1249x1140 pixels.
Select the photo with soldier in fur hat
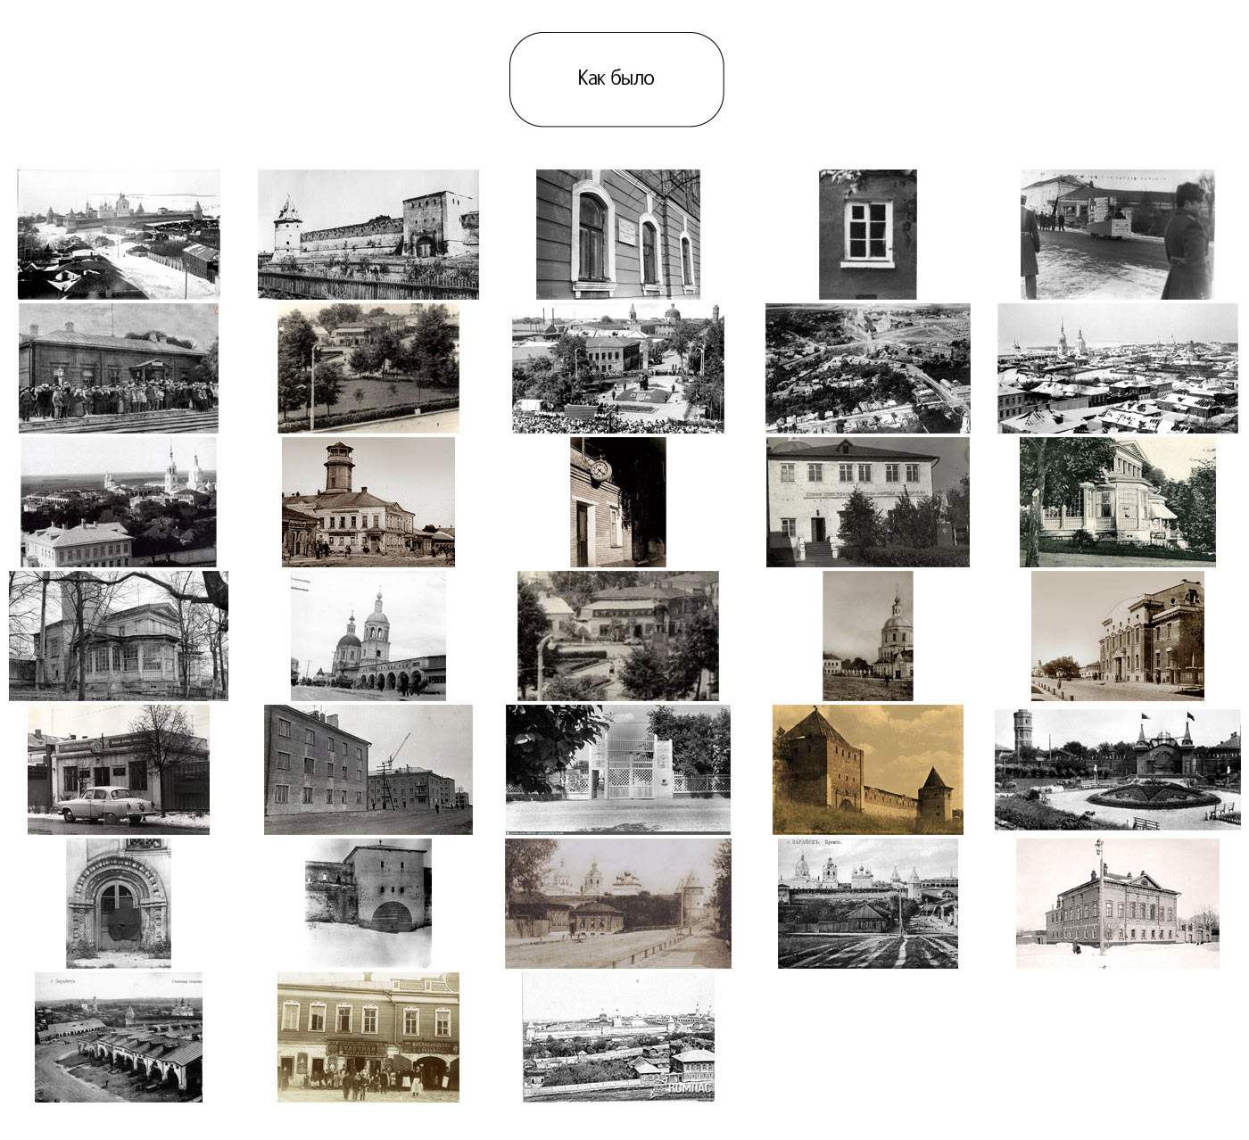click(1117, 234)
